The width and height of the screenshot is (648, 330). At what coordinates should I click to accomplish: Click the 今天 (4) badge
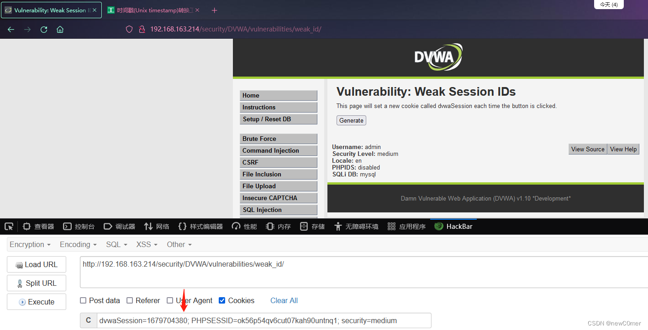[x=609, y=5]
